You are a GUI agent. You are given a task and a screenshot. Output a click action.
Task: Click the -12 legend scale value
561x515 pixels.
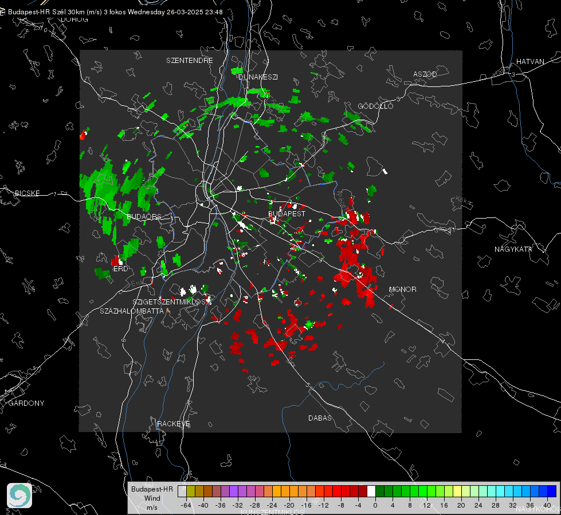click(323, 505)
